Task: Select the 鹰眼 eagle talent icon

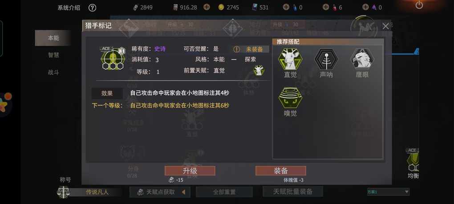Action: [362, 59]
